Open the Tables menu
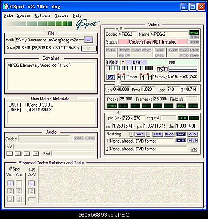 (x=61, y=16)
